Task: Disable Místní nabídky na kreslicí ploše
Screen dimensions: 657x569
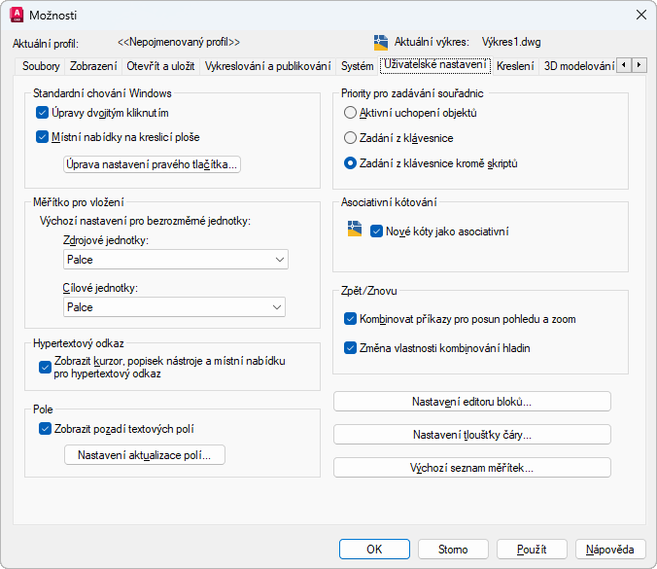Action: (x=43, y=137)
